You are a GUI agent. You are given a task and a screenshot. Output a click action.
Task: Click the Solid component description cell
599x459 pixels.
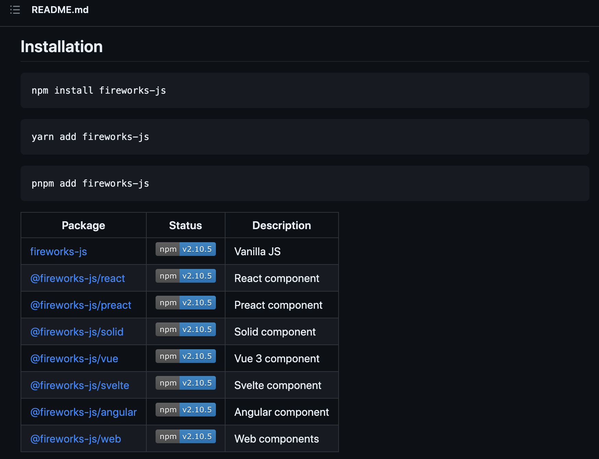[282, 332]
